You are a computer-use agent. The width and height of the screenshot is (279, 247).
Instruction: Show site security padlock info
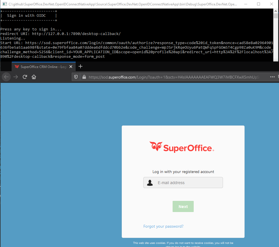pyautogui.click(x=84, y=77)
